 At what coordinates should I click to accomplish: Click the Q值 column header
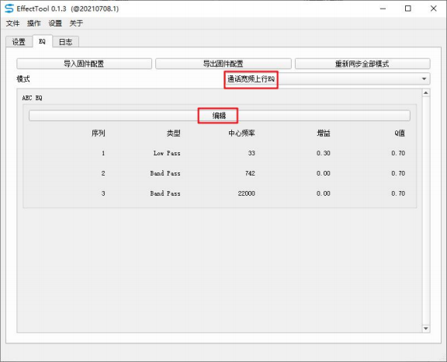coord(400,133)
